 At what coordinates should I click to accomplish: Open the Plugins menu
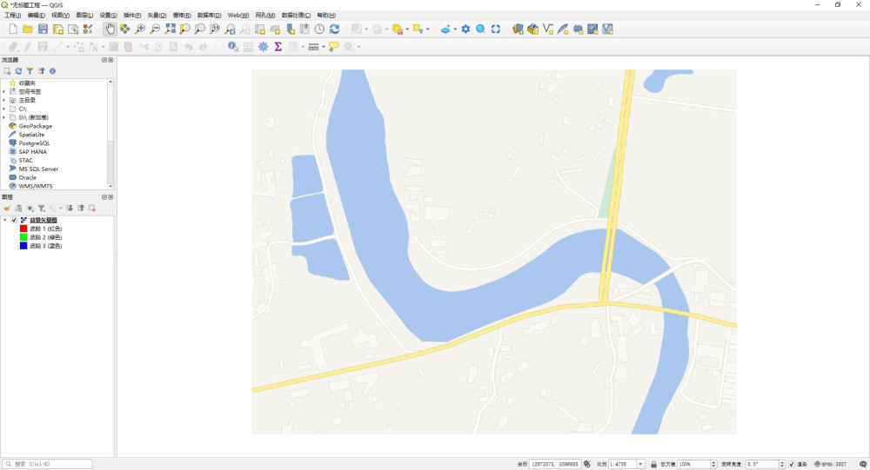(x=132, y=15)
